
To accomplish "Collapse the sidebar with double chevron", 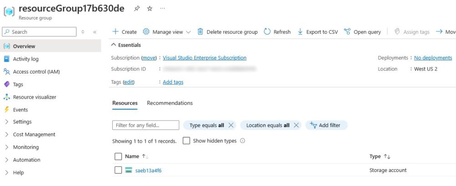I will [x=94, y=32].
